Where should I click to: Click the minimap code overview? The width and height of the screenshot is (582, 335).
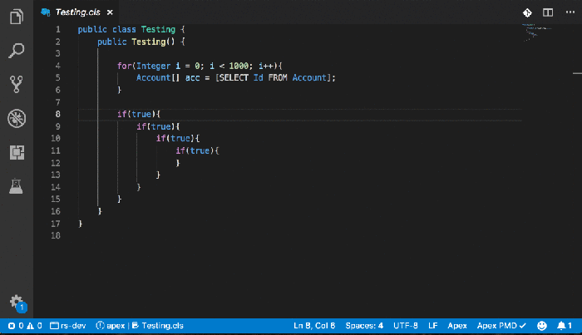[x=536, y=32]
